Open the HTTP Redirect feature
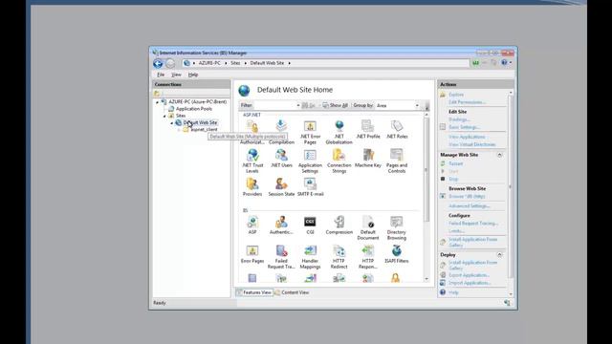 [x=339, y=257]
